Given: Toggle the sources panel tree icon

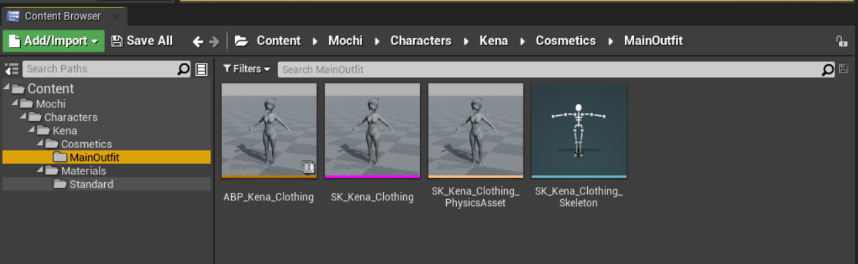Looking at the screenshot, I should click(11, 69).
